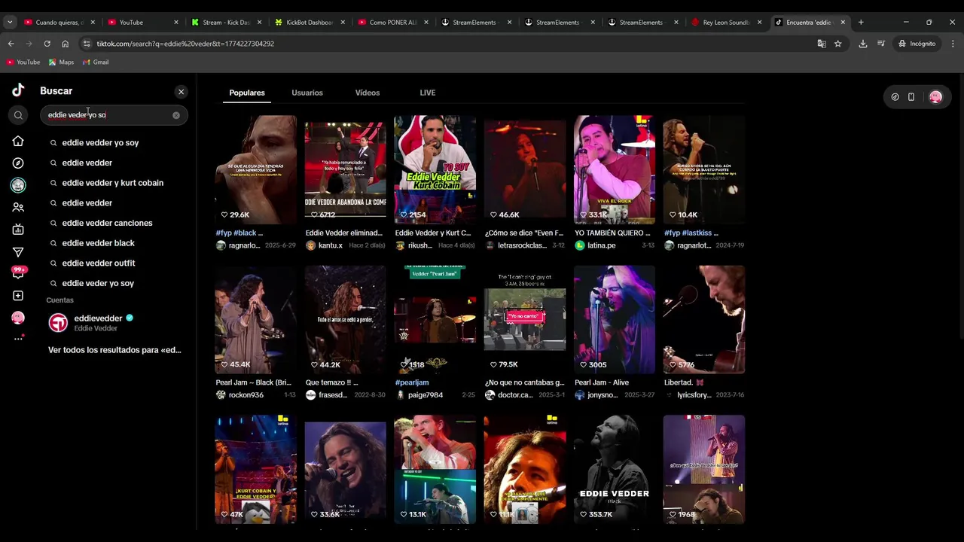Screen dimensions: 964x542
Task: Switch to the Usuarios tab
Action: click(x=307, y=93)
